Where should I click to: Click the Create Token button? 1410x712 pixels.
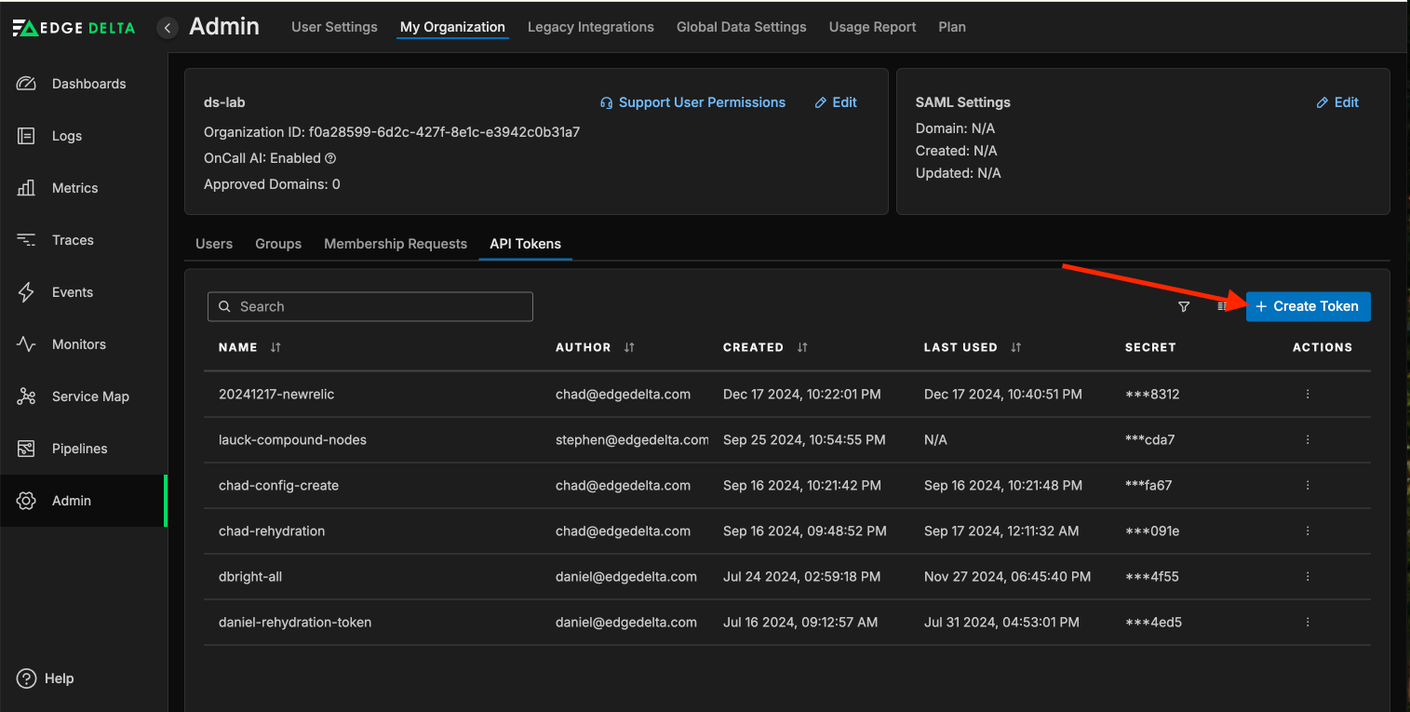click(1308, 306)
